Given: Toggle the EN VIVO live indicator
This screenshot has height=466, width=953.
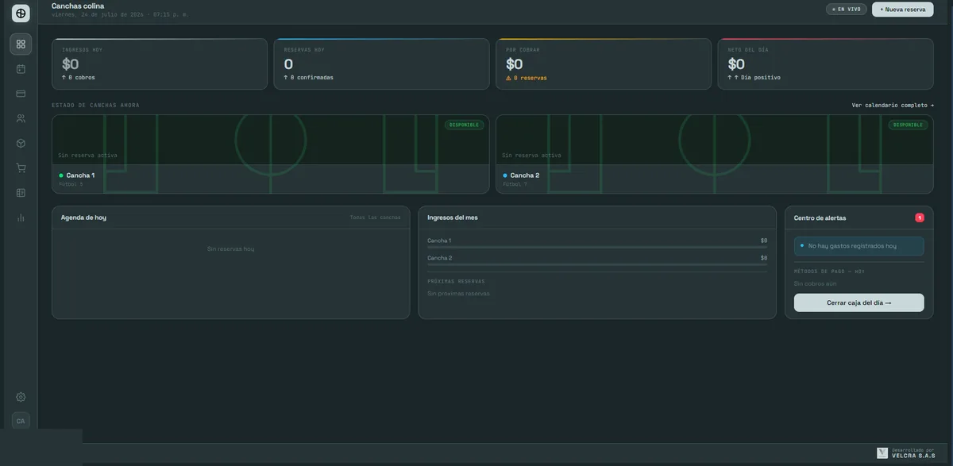Looking at the screenshot, I should tap(847, 10).
